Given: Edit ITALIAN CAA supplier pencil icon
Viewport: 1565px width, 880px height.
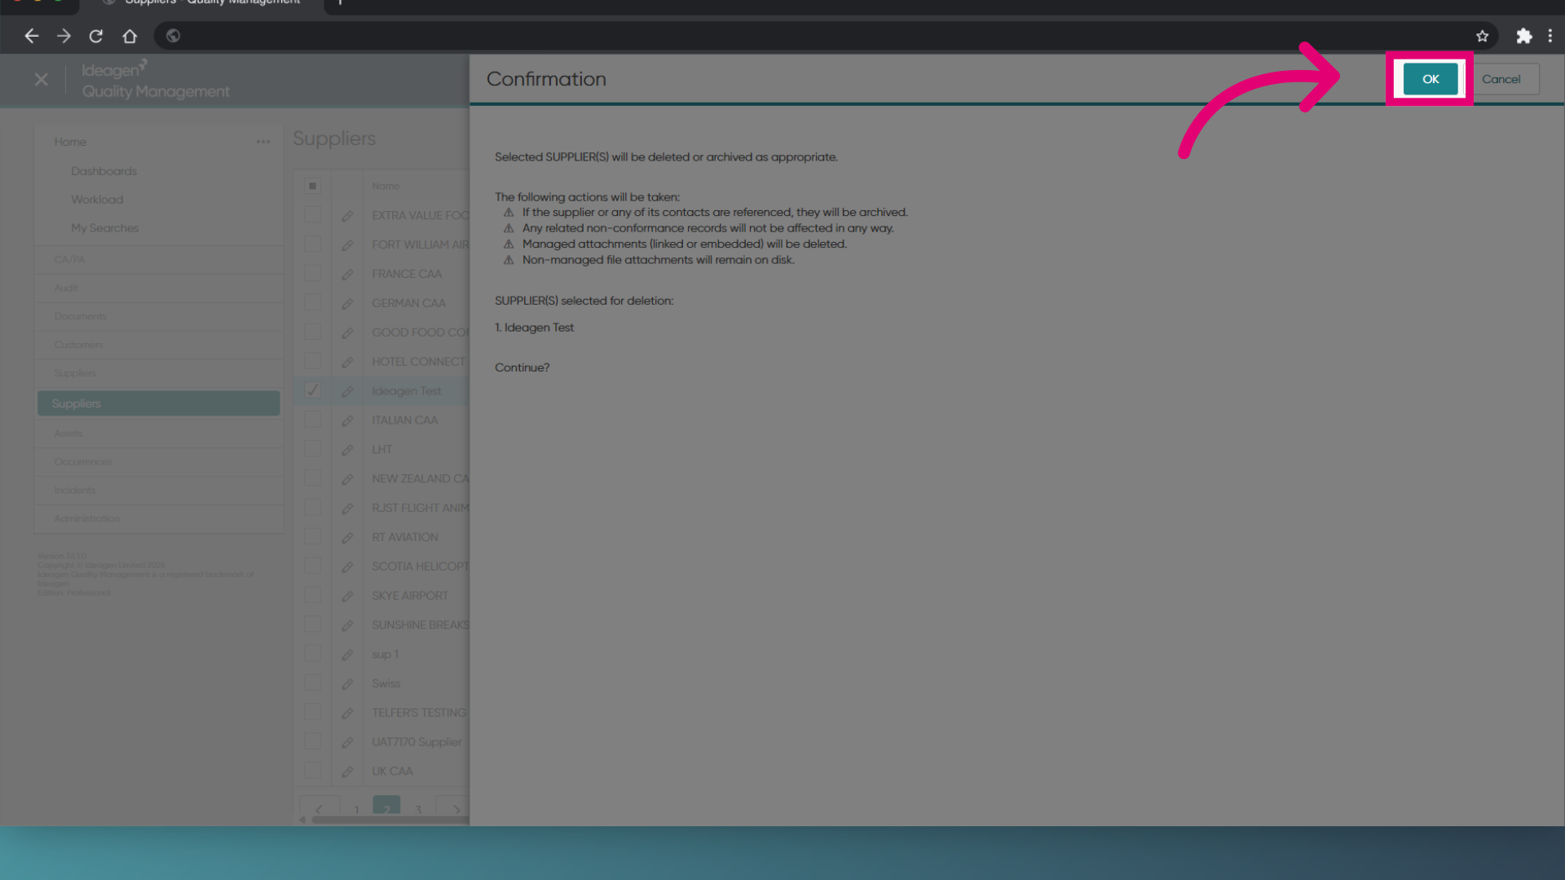Looking at the screenshot, I should pos(347,420).
